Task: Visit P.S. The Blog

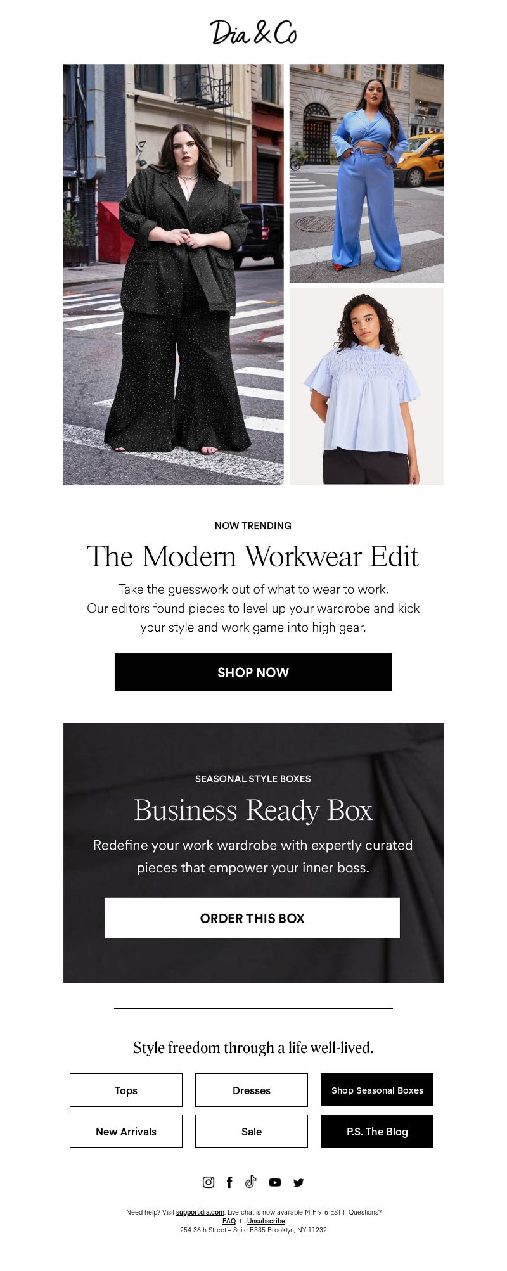Action: click(377, 1131)
